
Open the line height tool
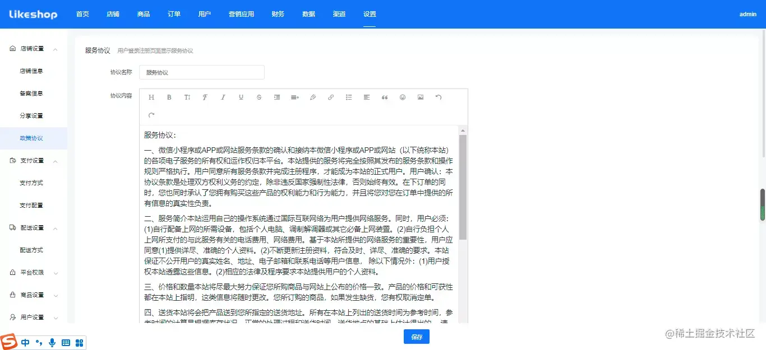click(x=295, y=97)
